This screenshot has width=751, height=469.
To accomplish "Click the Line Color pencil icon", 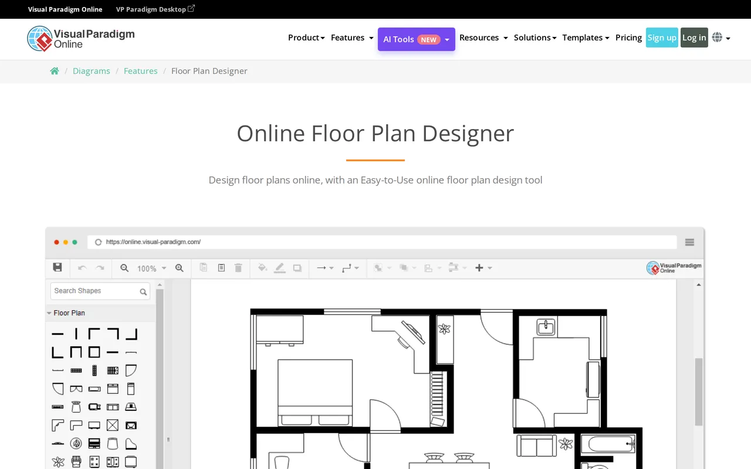I will (x=280, y=268).
